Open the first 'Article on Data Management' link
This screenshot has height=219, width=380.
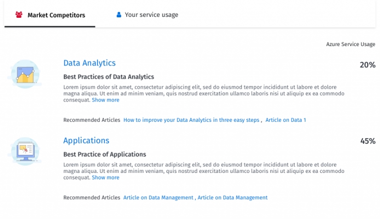click(158, 198)
